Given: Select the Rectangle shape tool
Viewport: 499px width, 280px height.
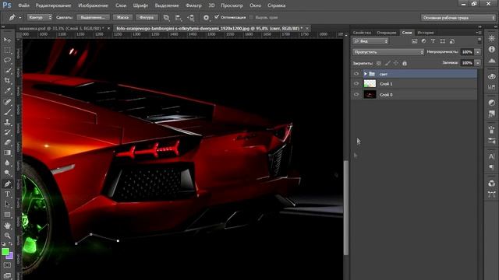Looking at the screenshot, I should pyautogui.click(x=7, y=215).
